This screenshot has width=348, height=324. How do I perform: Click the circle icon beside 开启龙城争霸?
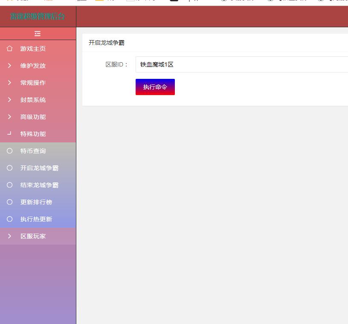click(x=9, y=168)
